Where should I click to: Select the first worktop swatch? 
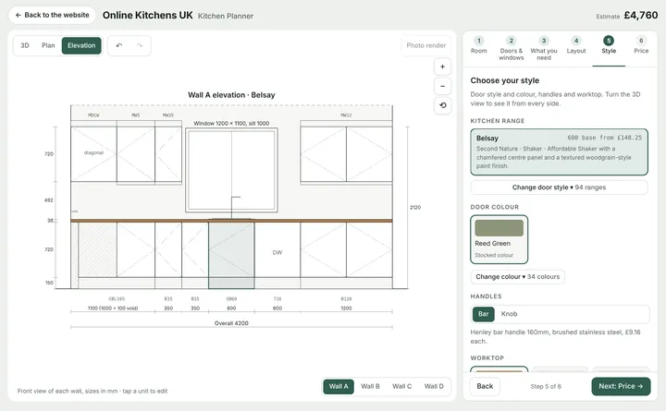pos(499,369)
